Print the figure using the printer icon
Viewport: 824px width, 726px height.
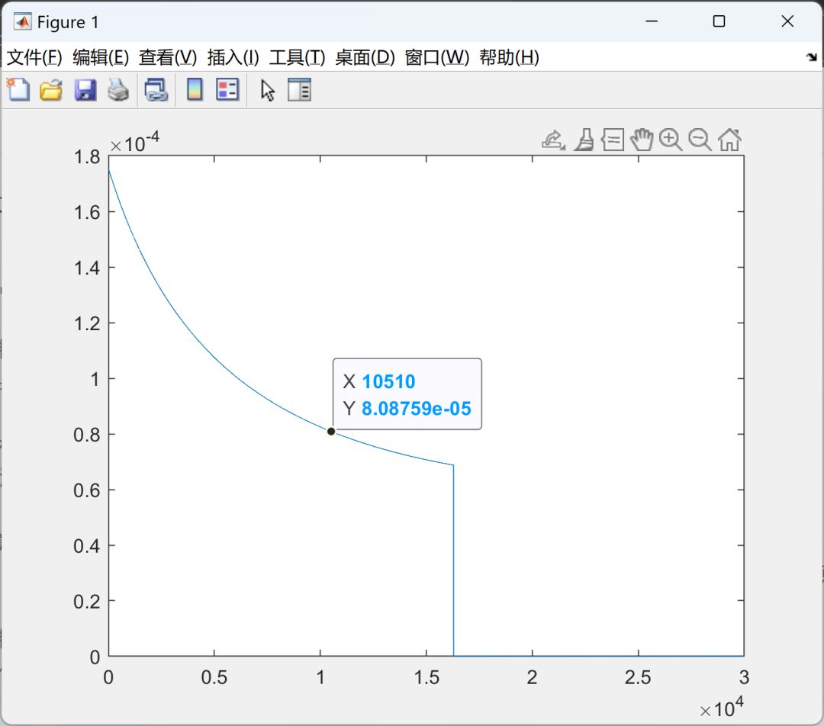pos(118,90)
